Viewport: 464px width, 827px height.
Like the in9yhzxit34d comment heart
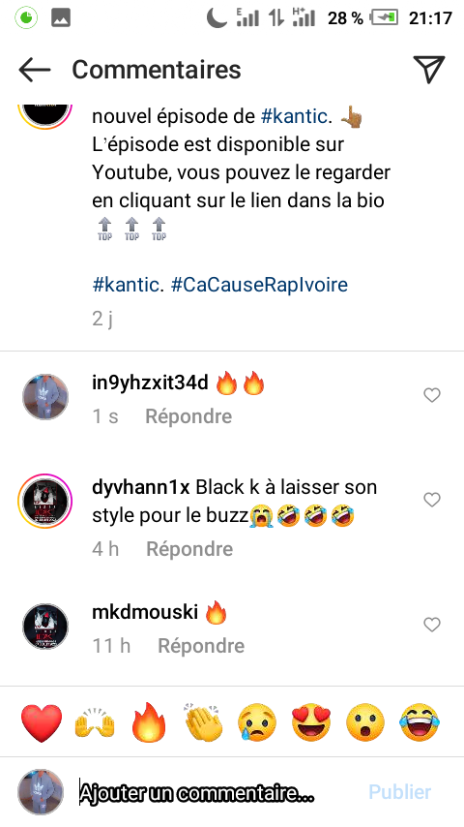coord(432,395)
